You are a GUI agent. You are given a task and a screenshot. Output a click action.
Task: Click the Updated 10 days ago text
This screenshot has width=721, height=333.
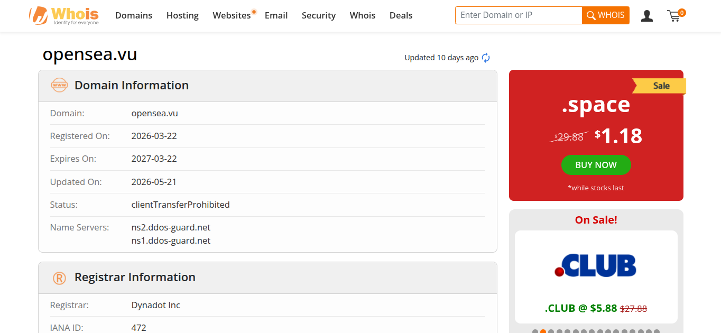pyautogui.click(x=441, y=58)
